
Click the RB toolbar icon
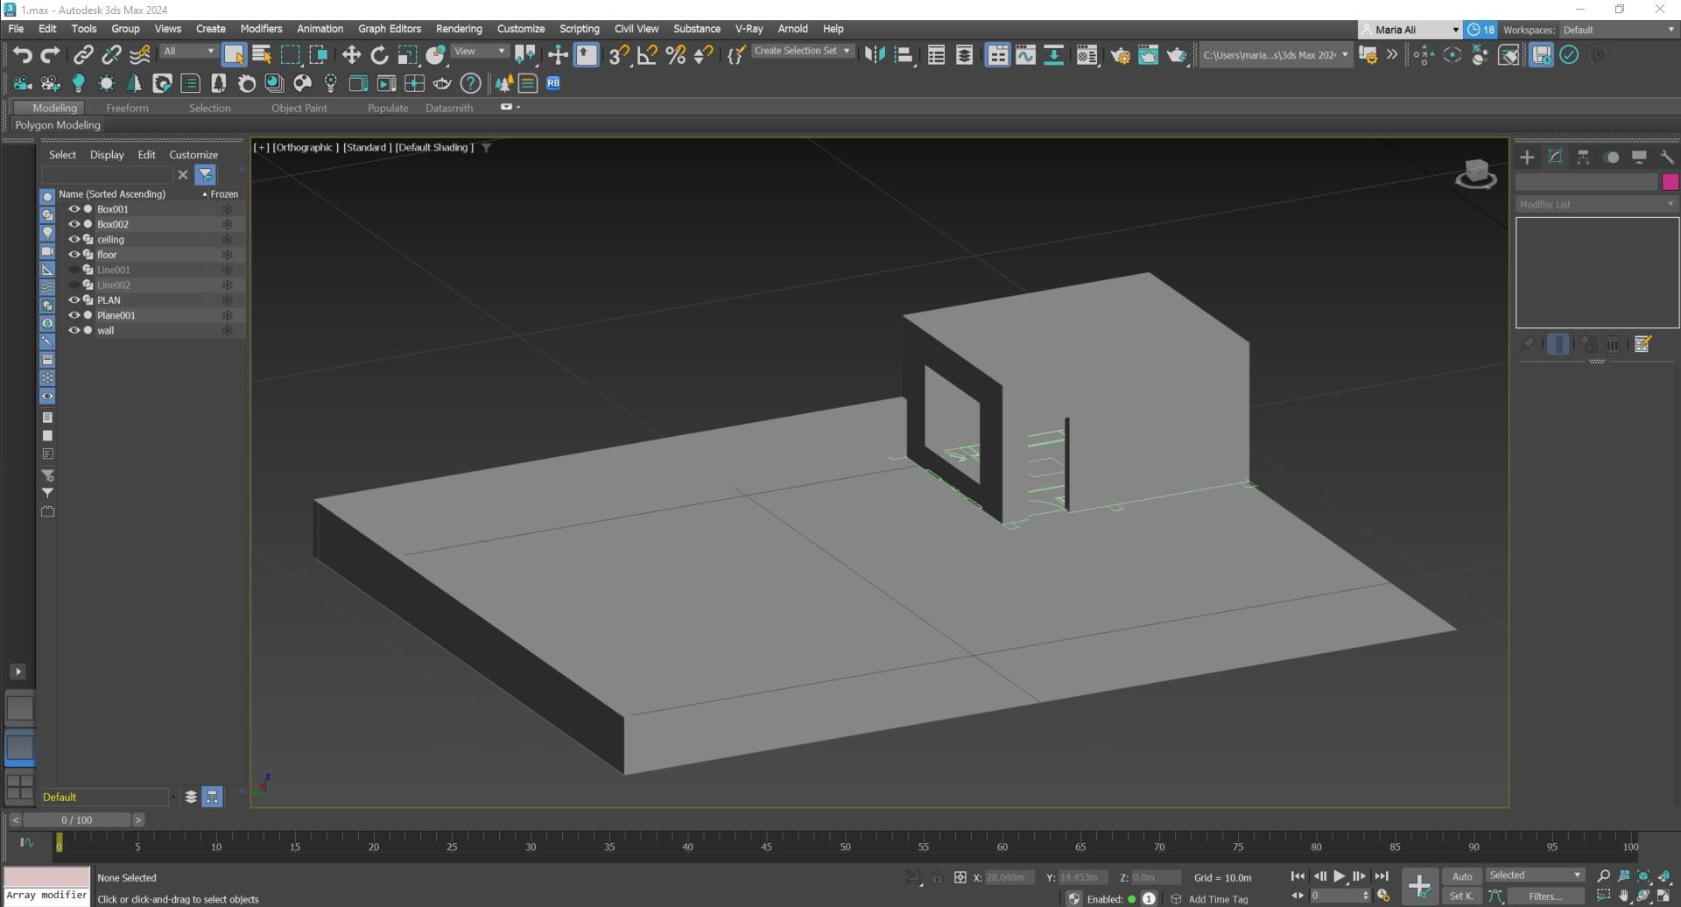tap(553, 83)
